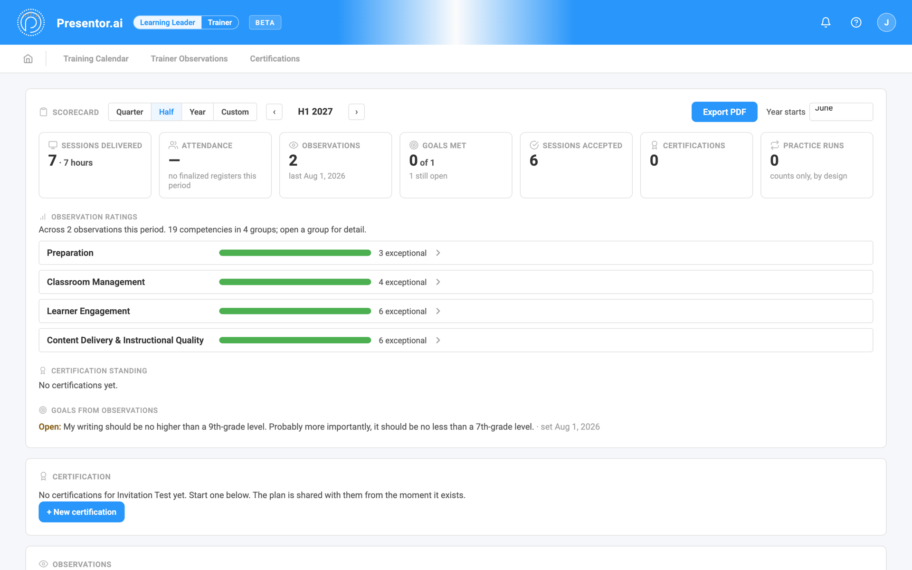Click the Preparation rating bar
This screenshot has height=570, width=912.
pos(295,253)
